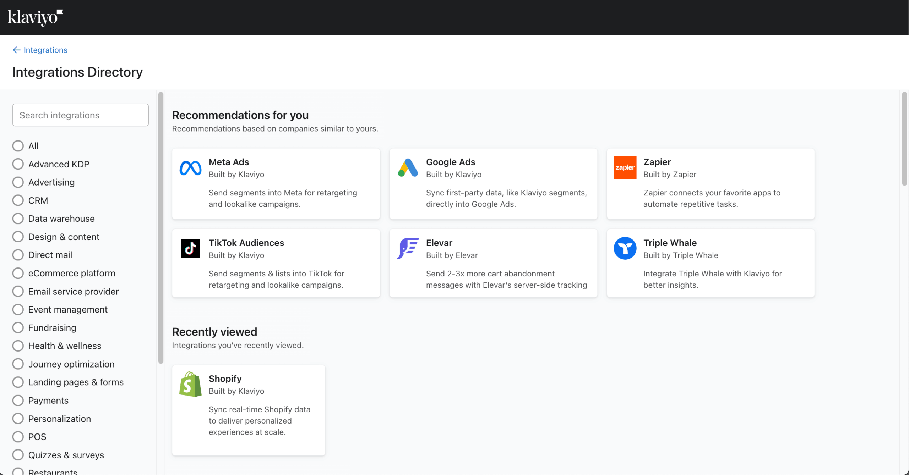Click 'Sync real-time Shopify data' description
The height and width of the screenshot is (475, 909).
tap(259, 421)
